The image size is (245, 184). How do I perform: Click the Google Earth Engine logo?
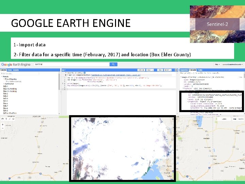click(x=16, y=64)
